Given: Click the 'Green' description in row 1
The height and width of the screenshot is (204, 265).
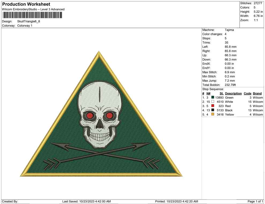Looking at the screenshot, I should [x=229, y=97].
